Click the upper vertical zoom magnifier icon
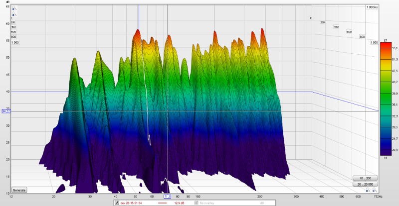The height and width of the screenshot is (206, 399). point(13,8)
